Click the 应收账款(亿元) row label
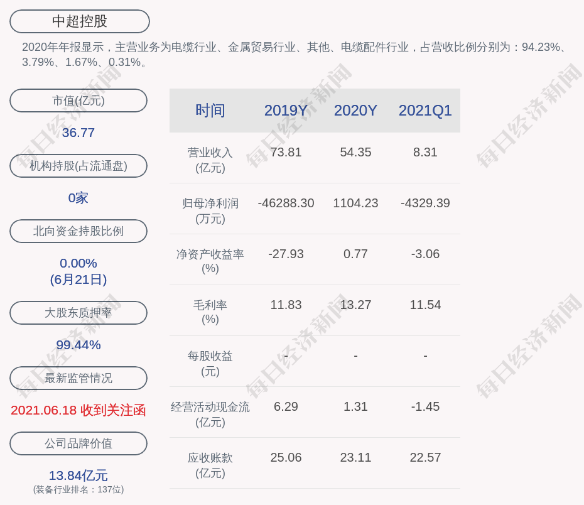 (x=210, y=465)
